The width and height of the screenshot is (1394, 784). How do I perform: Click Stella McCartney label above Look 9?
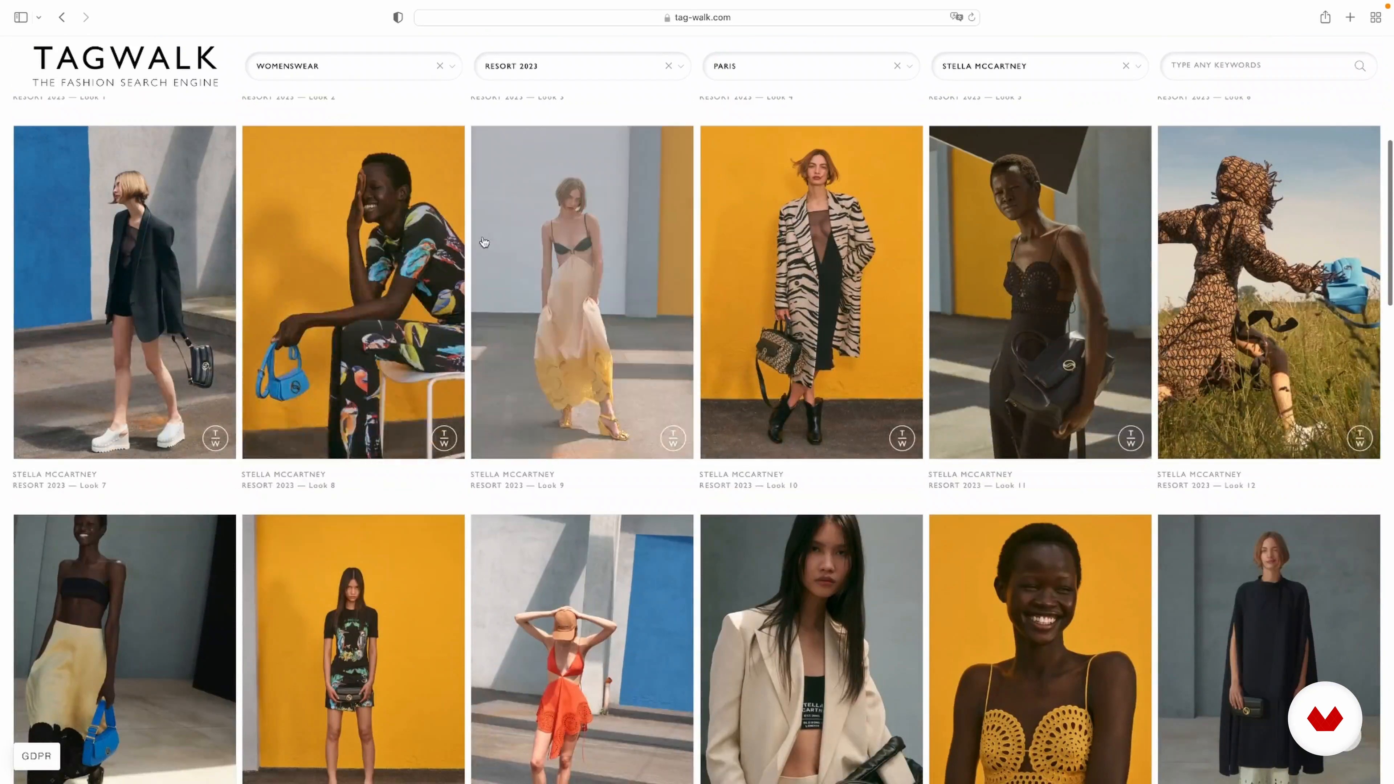click(x=513, y=474)
